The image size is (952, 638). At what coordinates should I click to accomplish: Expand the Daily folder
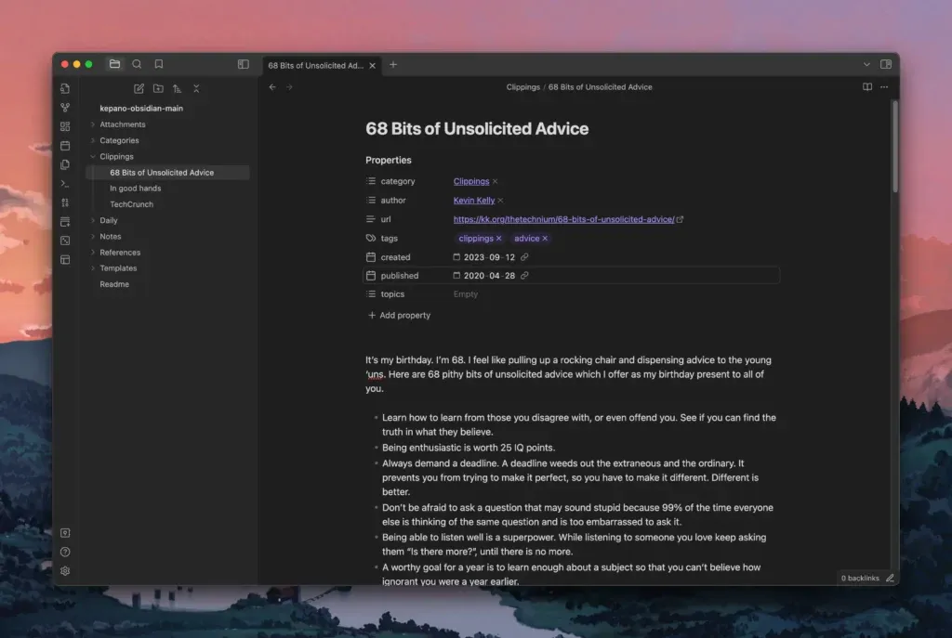[92, 220]
